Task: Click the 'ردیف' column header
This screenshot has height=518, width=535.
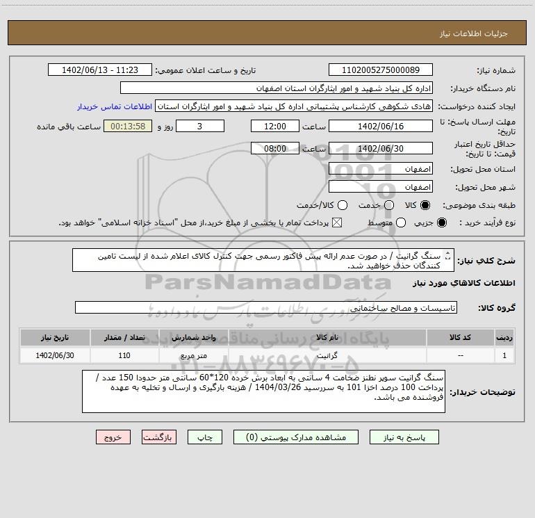Action: pos(504,337)
